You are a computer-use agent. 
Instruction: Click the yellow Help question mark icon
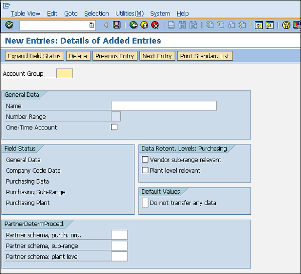[x=286, y=25]
